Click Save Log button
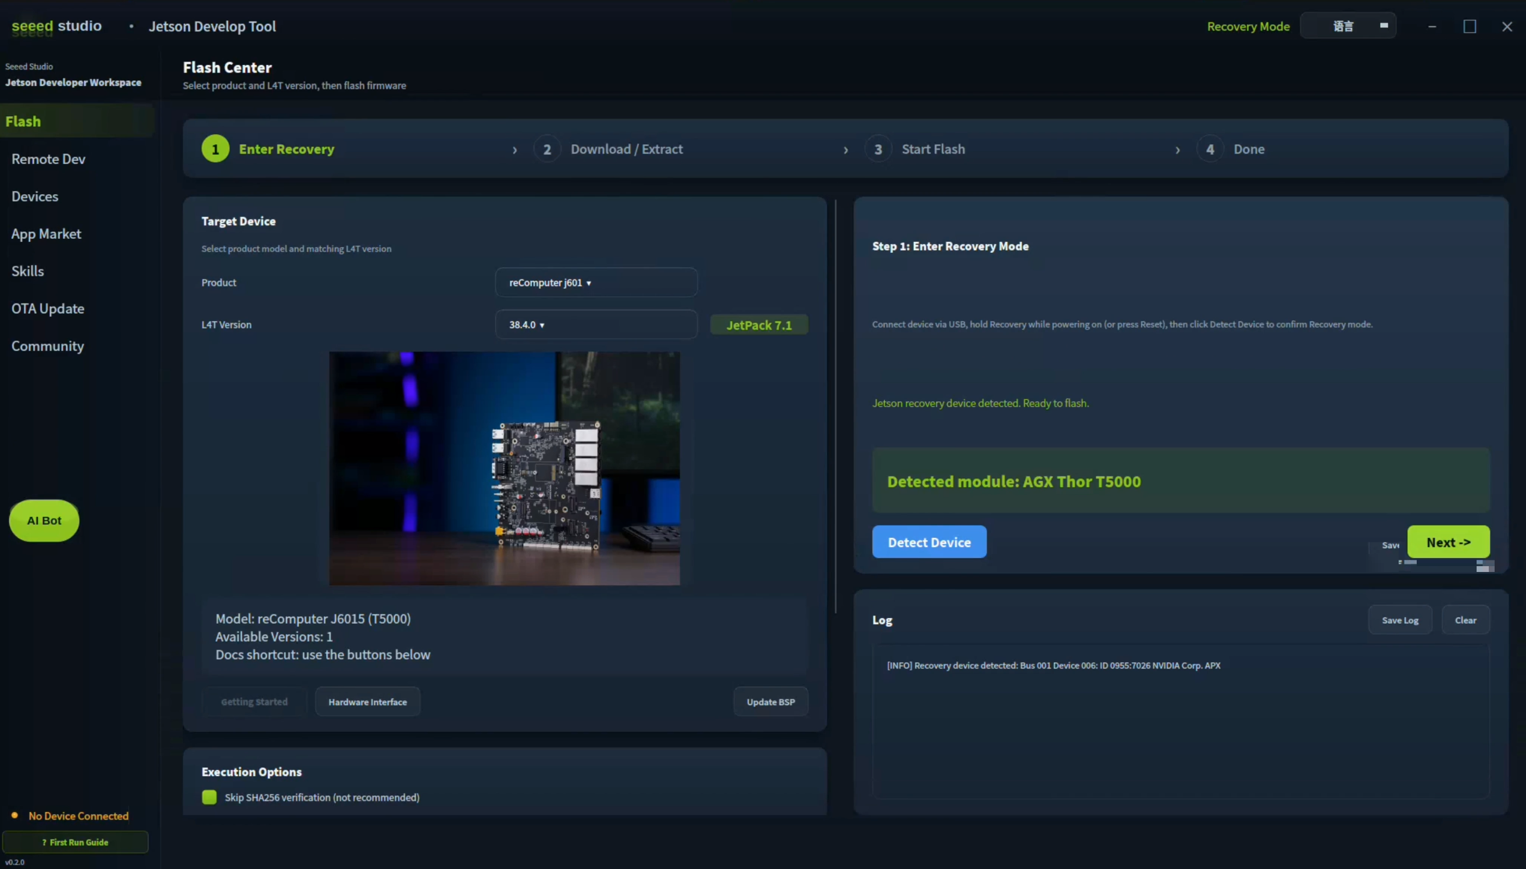 (x=1400, y=620)
